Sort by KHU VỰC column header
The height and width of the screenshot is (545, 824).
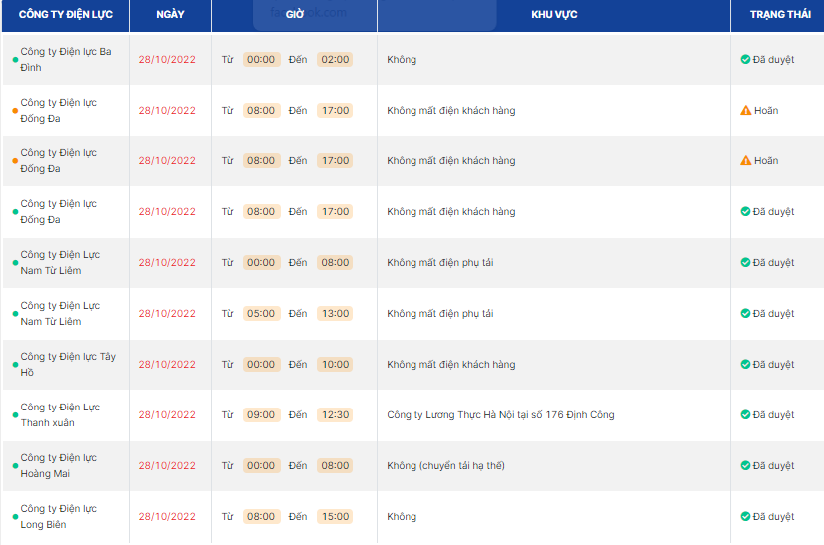(x=554, y=15)
